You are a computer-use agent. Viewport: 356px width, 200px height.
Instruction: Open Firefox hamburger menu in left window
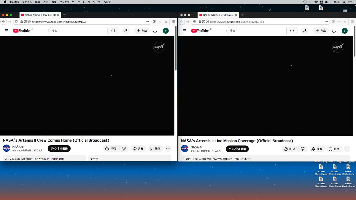[x=174, y=22]
